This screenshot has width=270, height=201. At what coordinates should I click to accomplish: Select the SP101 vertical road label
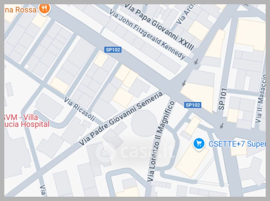[222, 99]
